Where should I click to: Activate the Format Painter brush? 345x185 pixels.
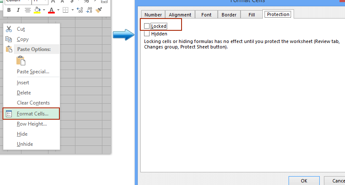tap(98, 10)
